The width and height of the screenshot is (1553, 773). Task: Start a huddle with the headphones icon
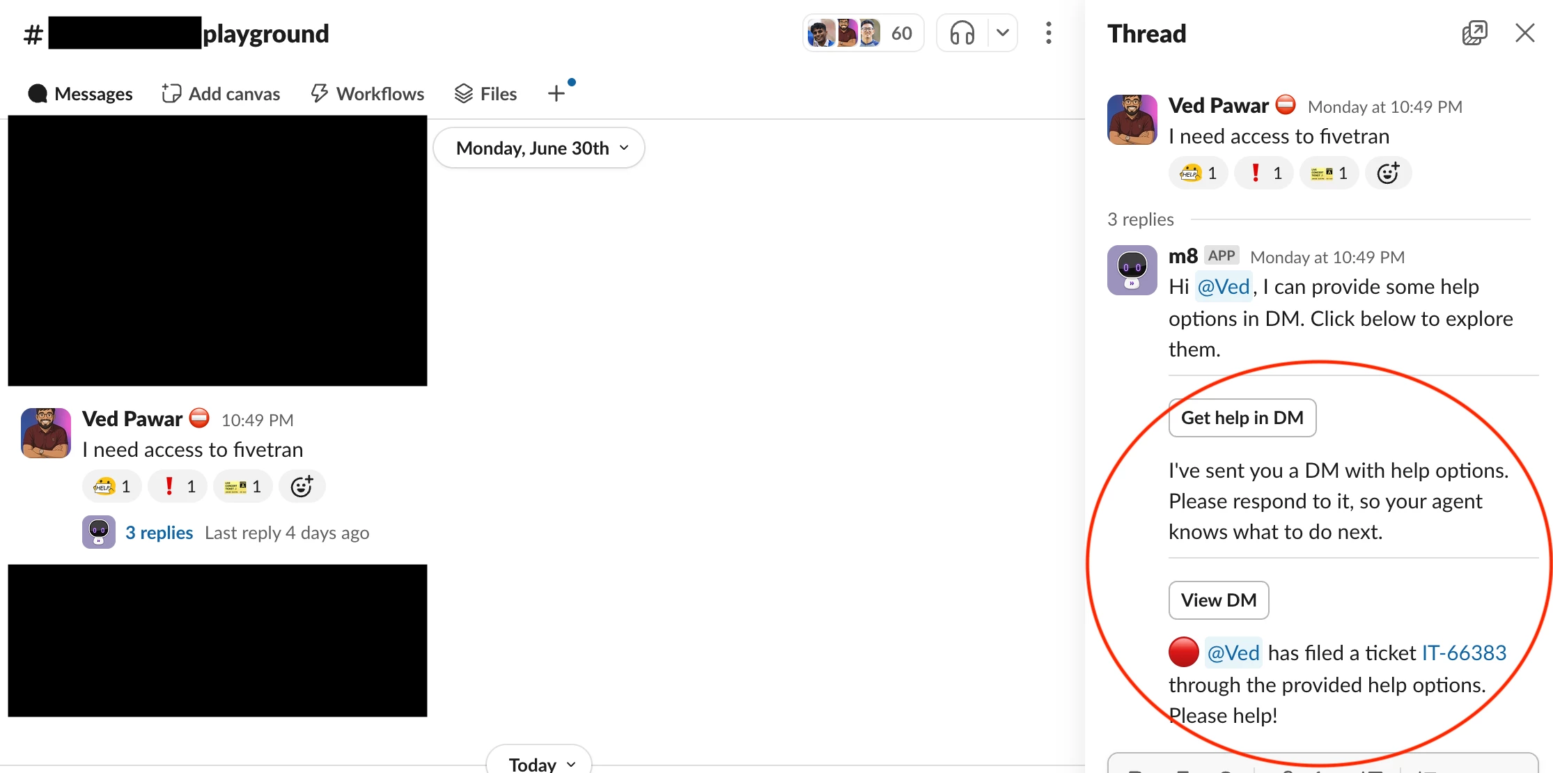click(x=962, y=33)
